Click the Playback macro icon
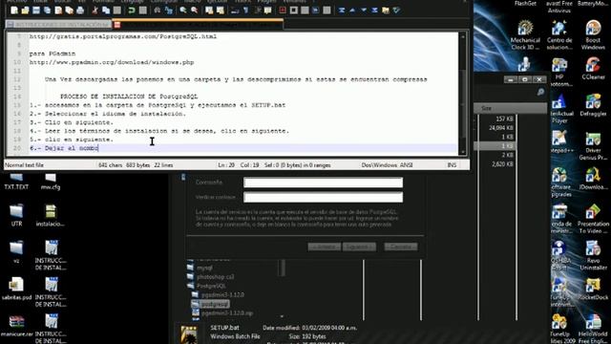Viewport: 611px width, 344px height. (305, 11)
